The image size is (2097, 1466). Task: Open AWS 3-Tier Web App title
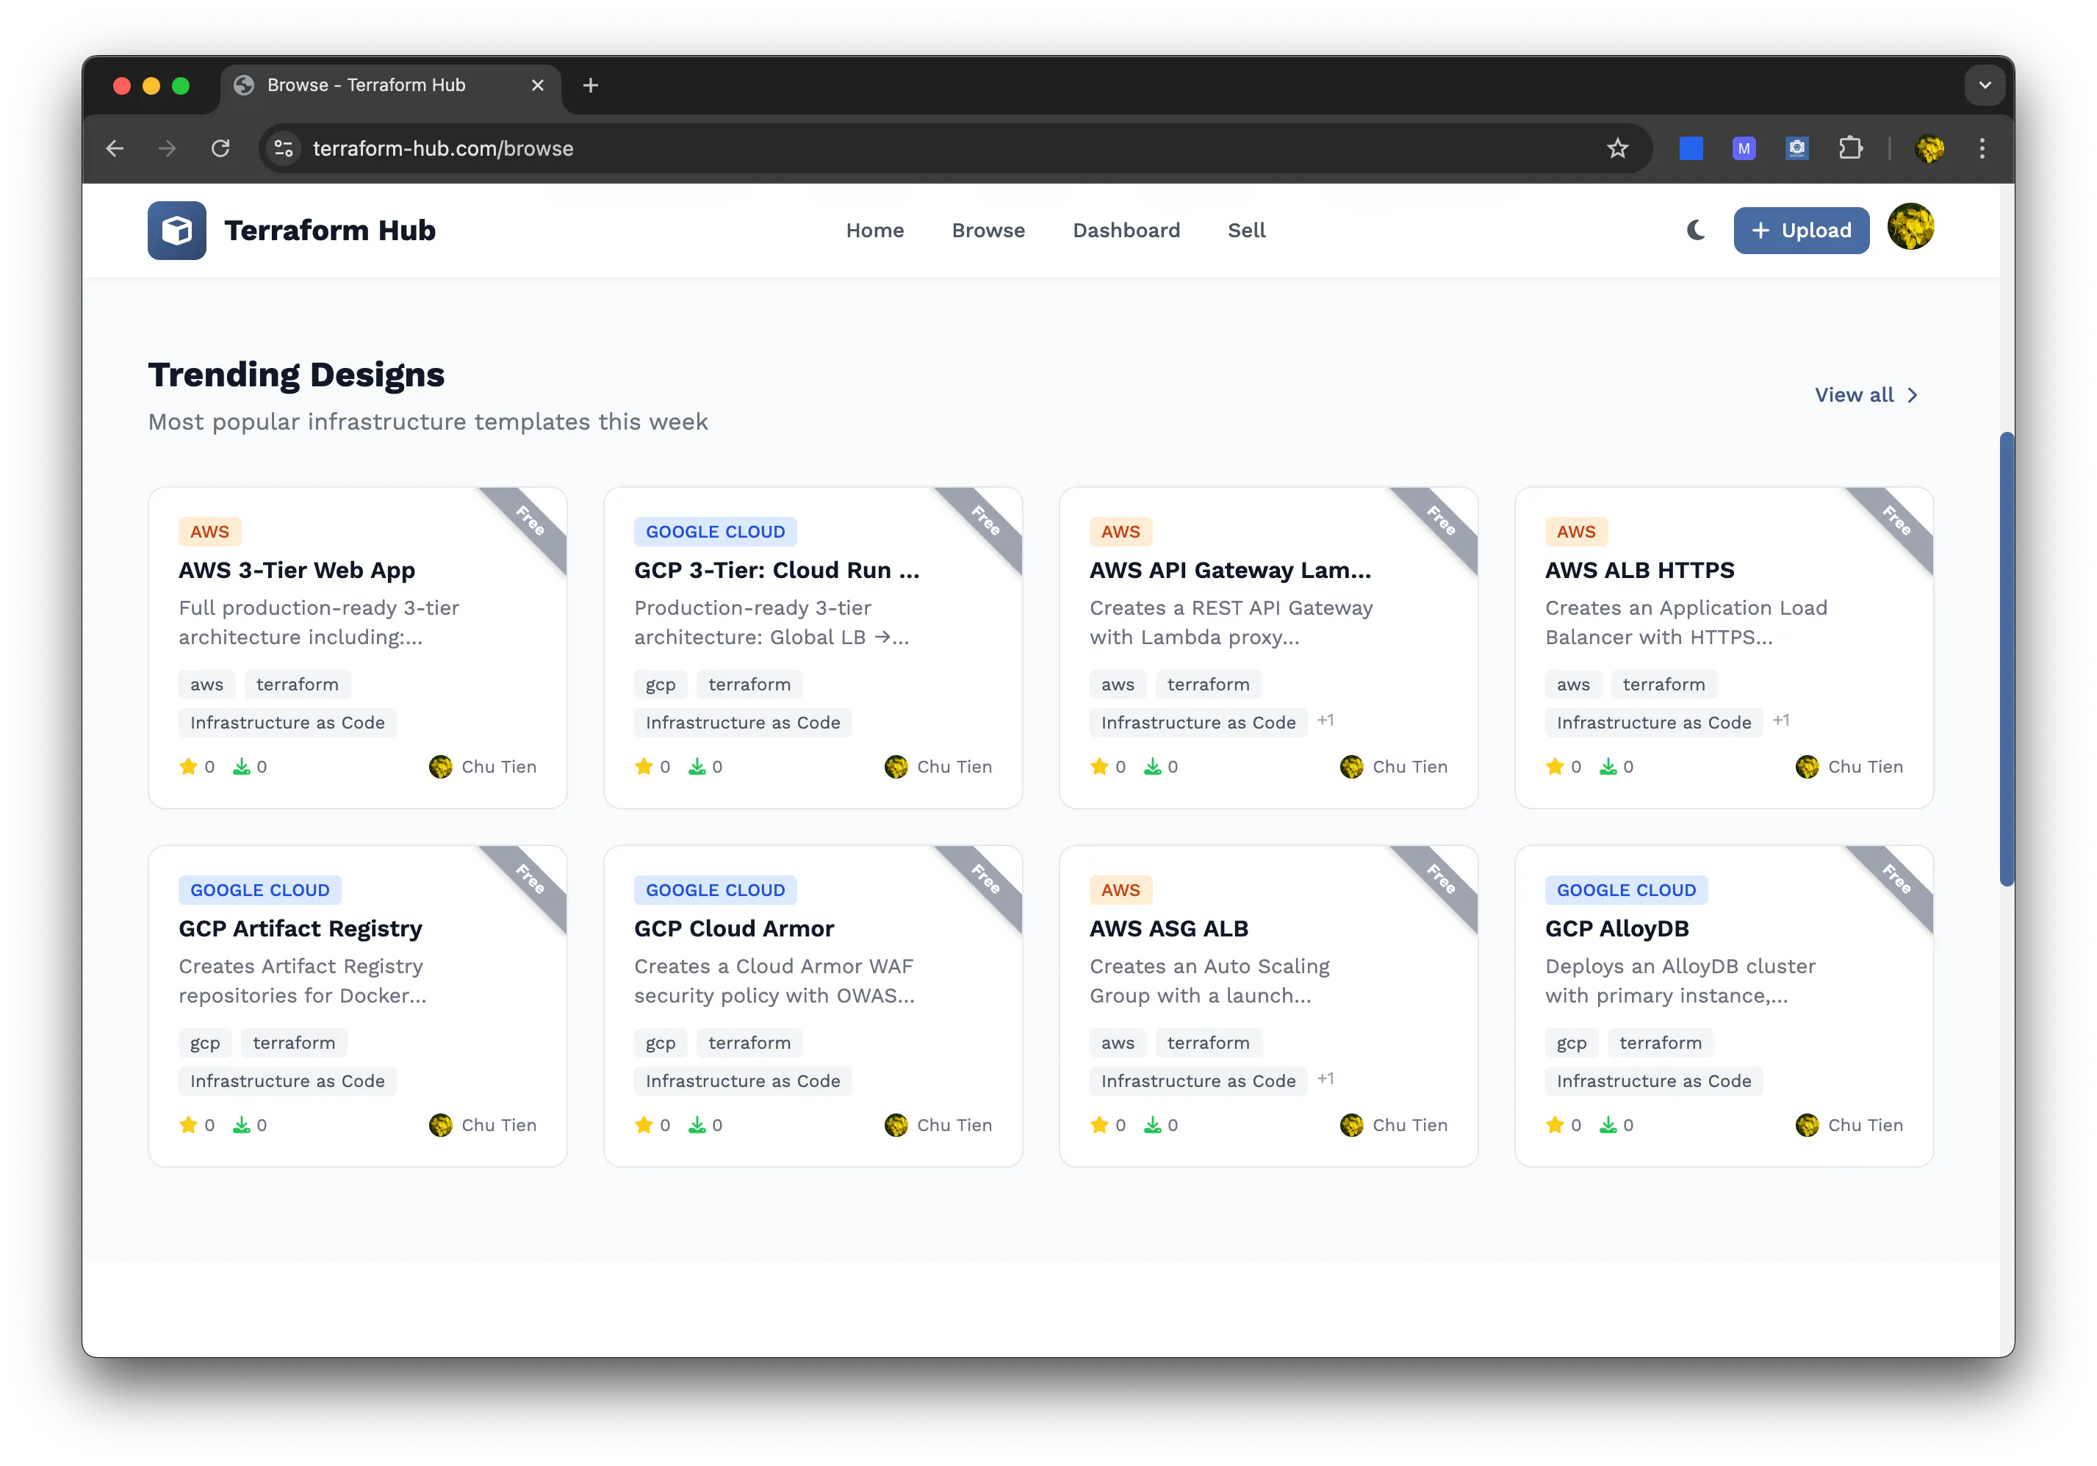[x=297, y=570]
